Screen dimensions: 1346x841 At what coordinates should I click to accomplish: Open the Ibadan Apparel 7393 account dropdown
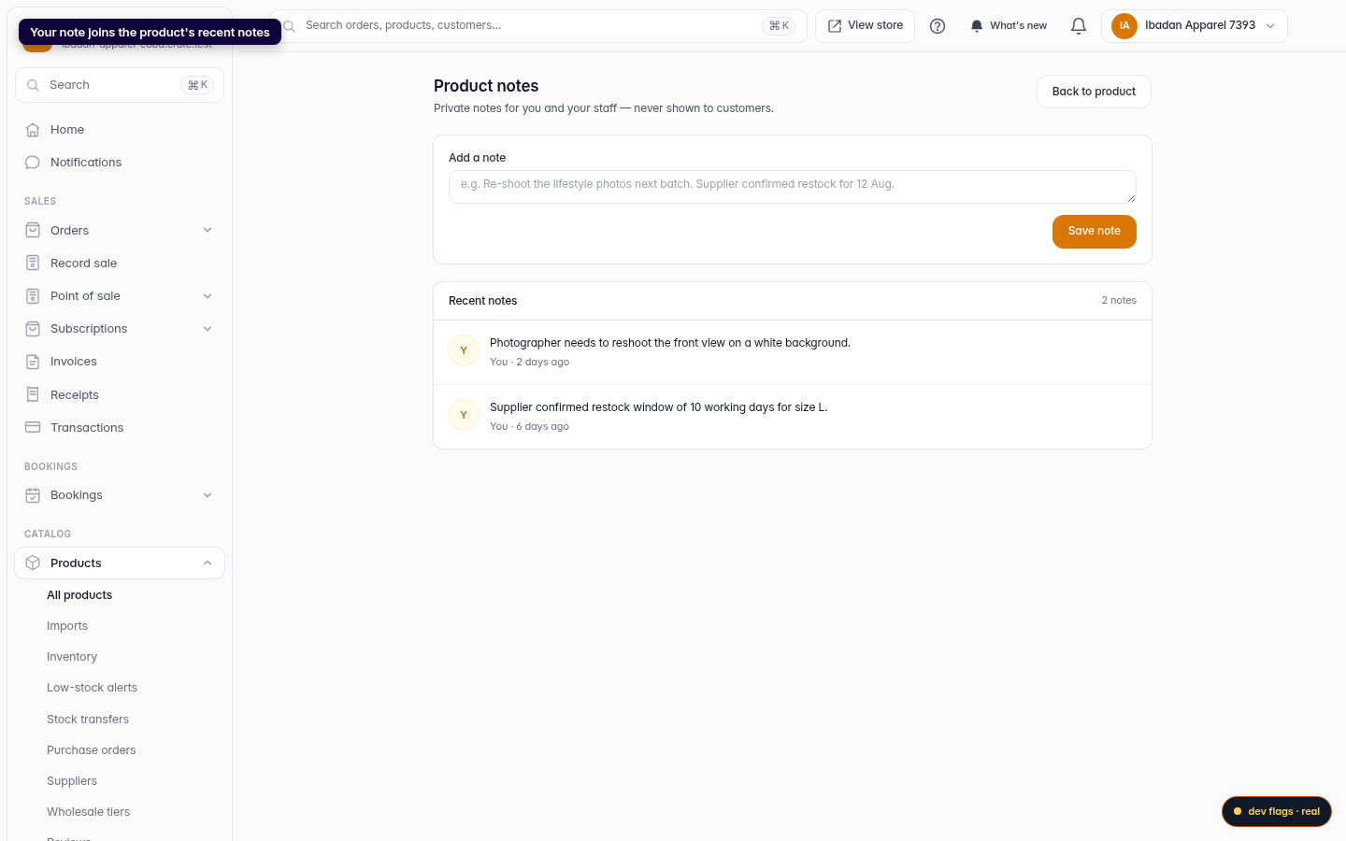point(1195,26)
